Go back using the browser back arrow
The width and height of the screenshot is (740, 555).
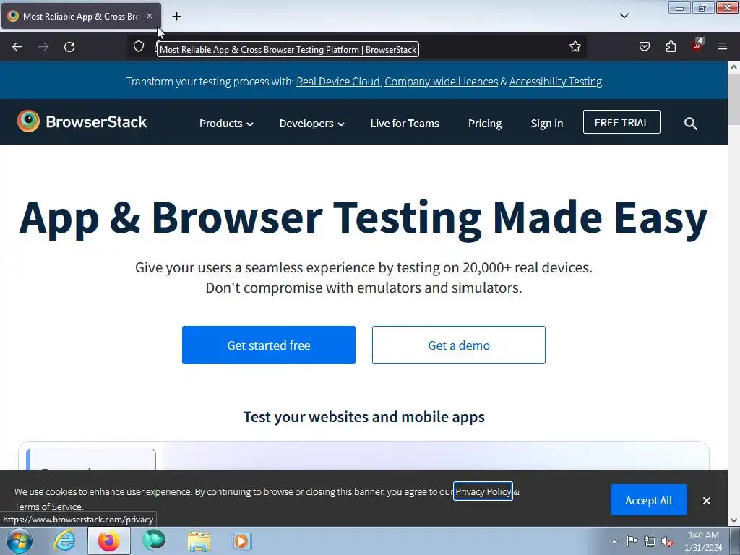point(17,47)
